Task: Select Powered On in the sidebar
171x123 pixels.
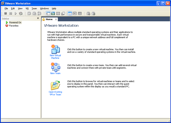Action: click(x=15, y=22)
